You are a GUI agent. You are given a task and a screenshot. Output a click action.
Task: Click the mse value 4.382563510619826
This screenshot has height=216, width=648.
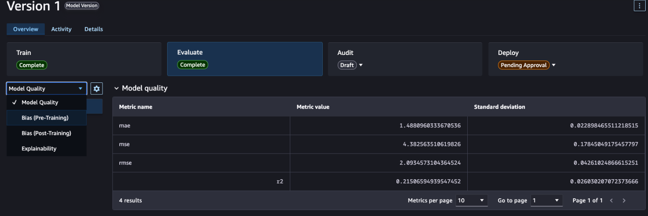[x=432, y=144]
